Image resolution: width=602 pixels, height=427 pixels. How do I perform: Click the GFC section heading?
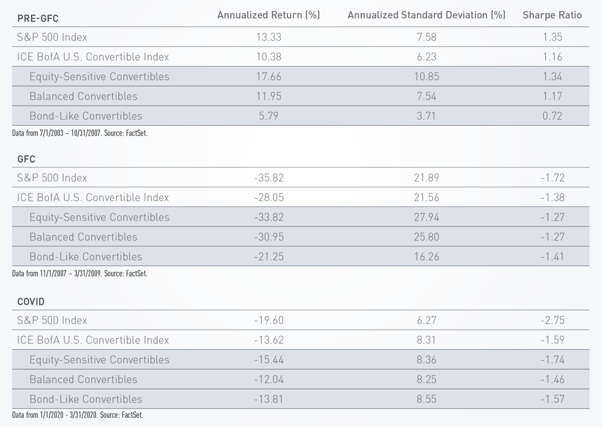(26, 160)
